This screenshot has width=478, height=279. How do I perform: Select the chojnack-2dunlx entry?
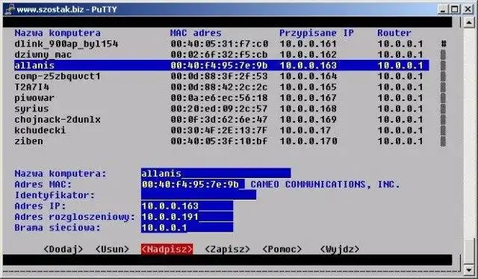(222, 120)
